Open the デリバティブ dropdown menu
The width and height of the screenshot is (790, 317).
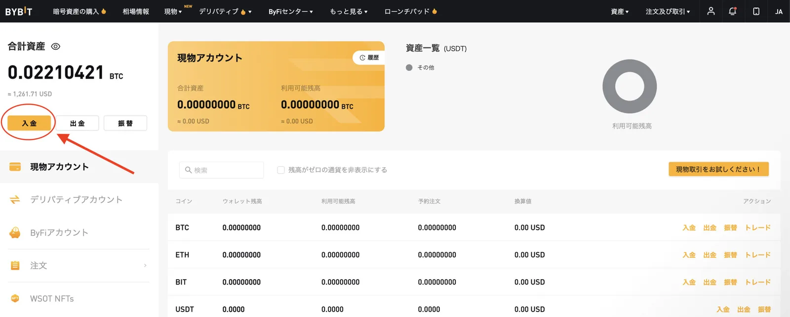[225, 11]
